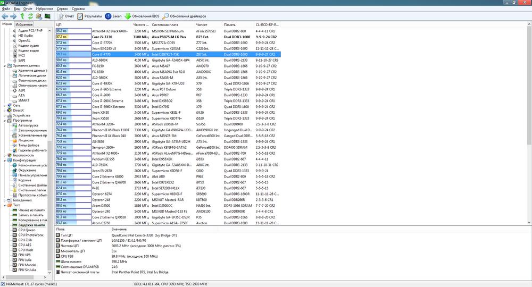The image size is (532, 287).
Task: Click the users icon in the toolbar
Action: pyautogui.click(x=39, y=16)
